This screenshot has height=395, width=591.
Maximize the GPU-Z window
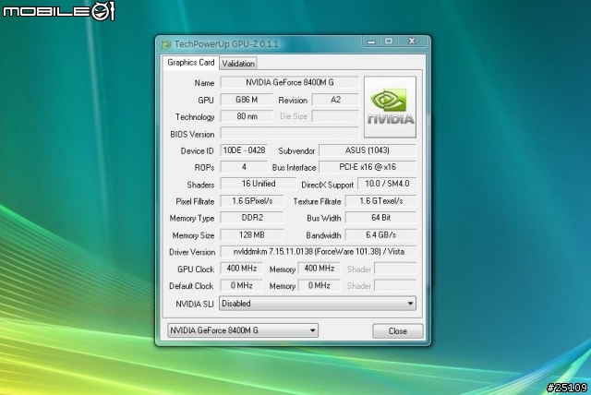pyautogui.click(x=389, y=41)
